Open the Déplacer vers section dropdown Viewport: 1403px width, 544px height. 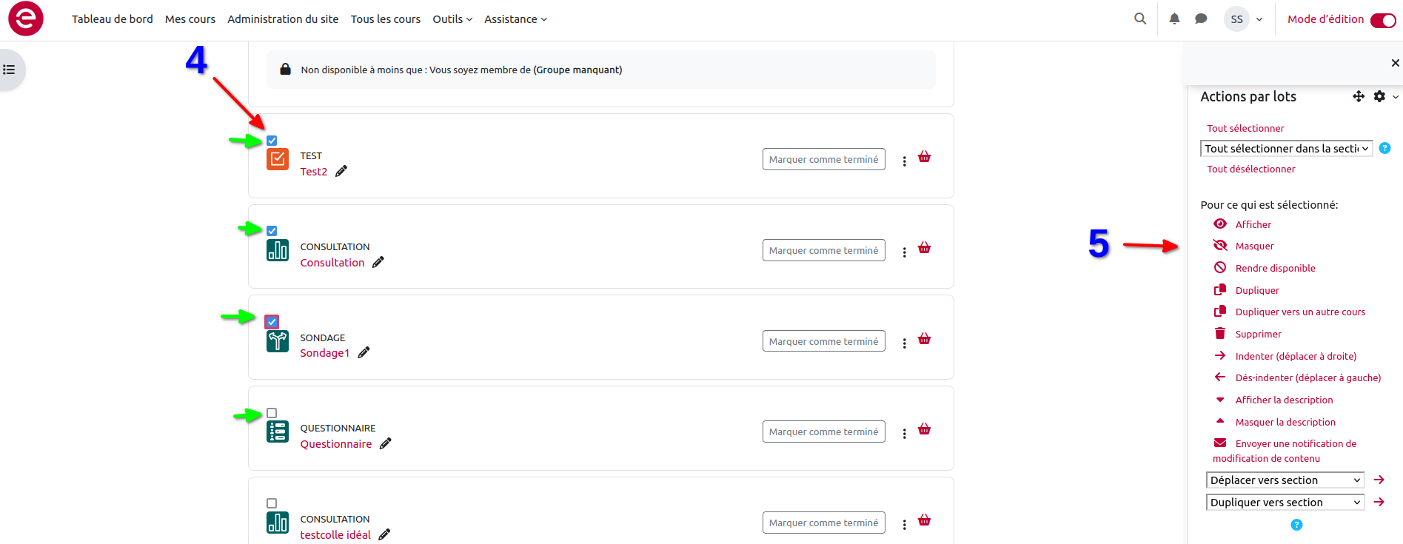(x=1285, y=480)
